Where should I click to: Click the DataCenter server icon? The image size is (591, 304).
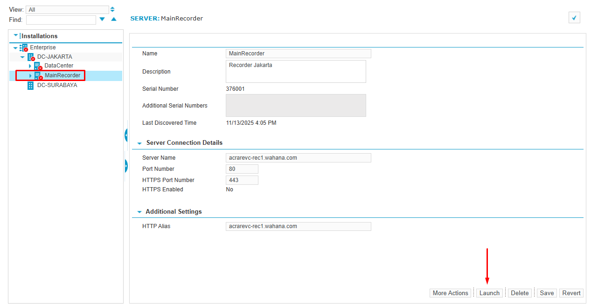(x=38, y=66)
